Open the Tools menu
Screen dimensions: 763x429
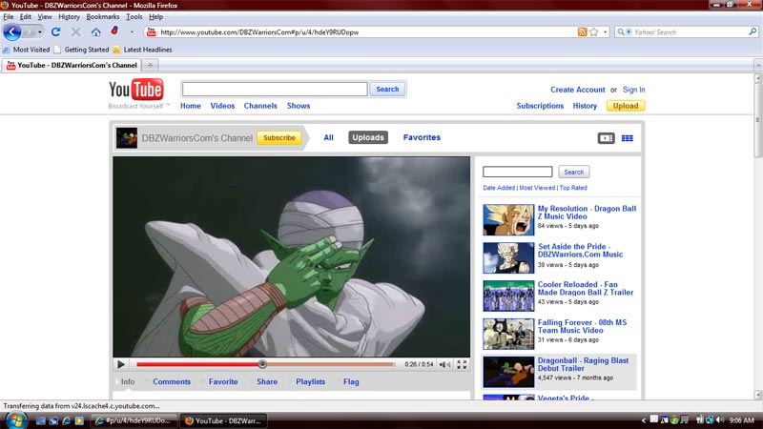pyautogui.click(x=134, y=16)
